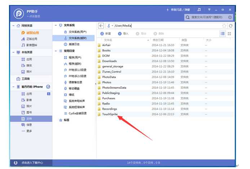Open PP助手1.0目录 directory
The height and width of the screenshot is (169, 250).
pos(75,70)
